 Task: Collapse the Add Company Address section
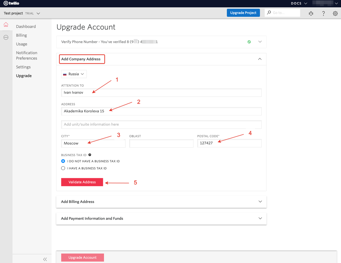point(260,59)
